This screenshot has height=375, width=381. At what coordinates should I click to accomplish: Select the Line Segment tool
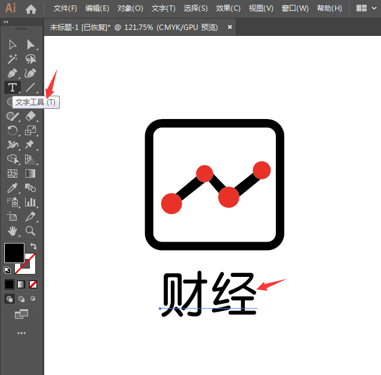(30, 87)
